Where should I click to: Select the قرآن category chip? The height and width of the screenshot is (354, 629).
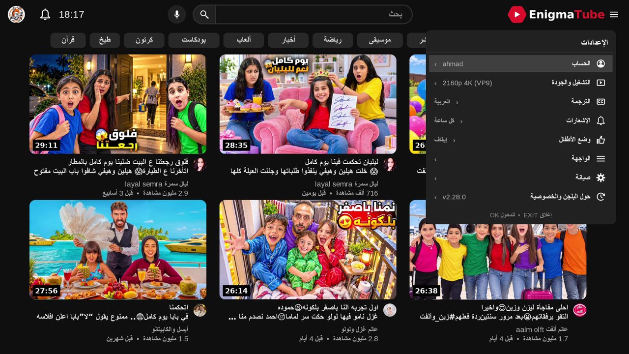[68, 40]
